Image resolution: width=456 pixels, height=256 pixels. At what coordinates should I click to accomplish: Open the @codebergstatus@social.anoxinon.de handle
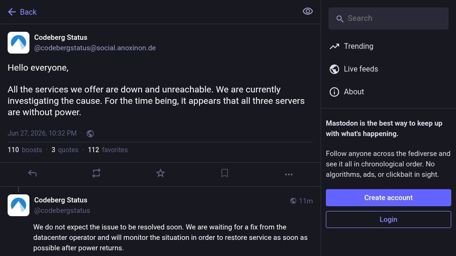[95, 48]
